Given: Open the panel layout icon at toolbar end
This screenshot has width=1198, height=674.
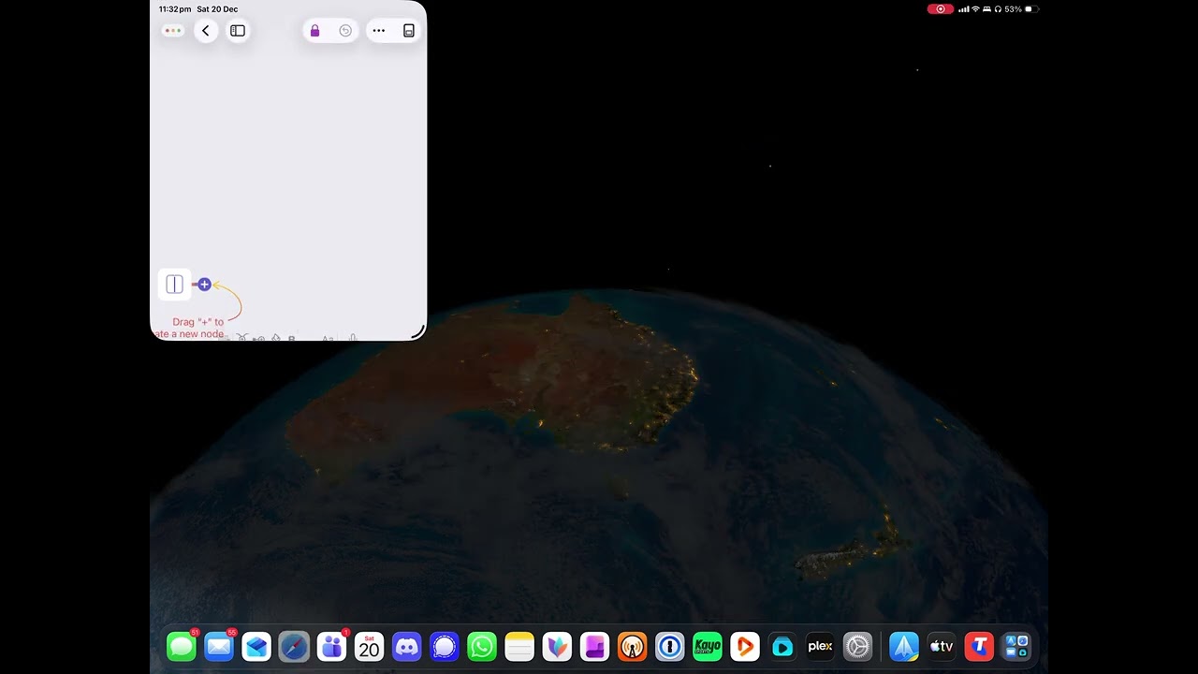Looking at the screenshot, I should coord(409,31).
